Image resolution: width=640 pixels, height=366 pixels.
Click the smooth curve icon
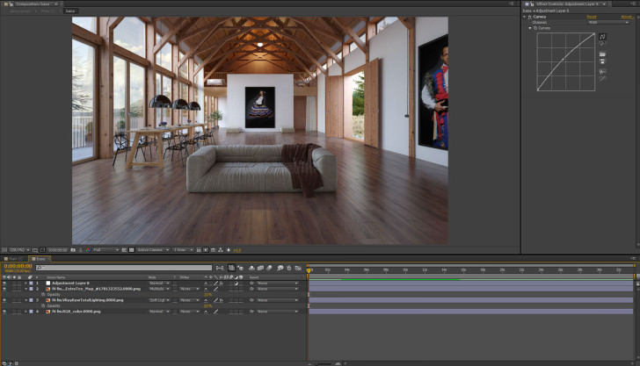602,72
